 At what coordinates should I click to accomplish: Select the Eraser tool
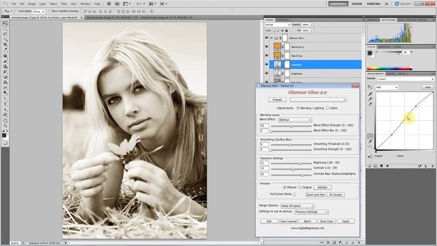(x=5, y=77)
